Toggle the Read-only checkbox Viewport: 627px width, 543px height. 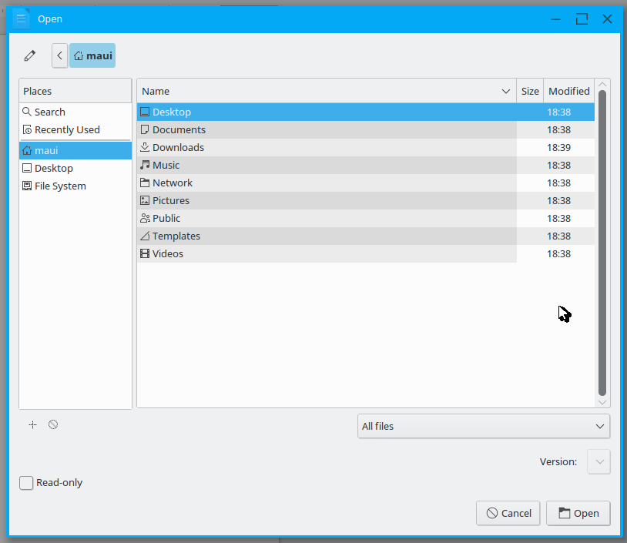[26, 483]
